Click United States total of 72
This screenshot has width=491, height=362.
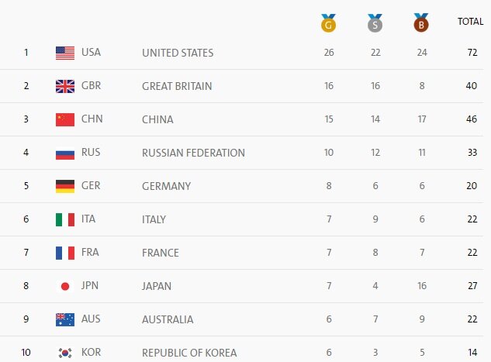point(471,53)
